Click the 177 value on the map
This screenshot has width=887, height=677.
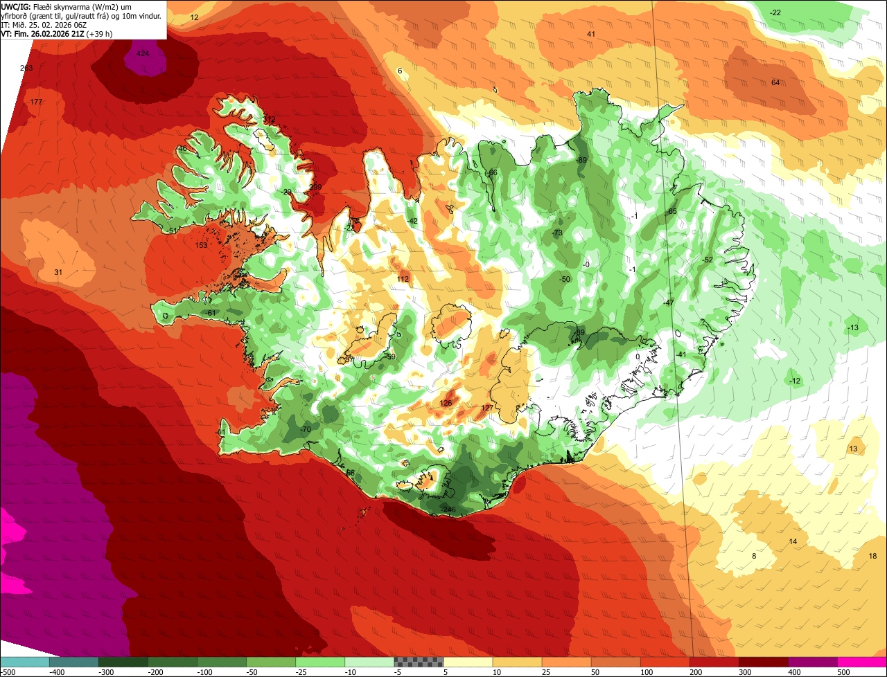[x=37, y=102]
